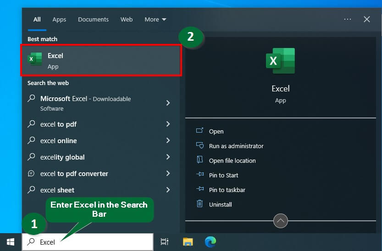This screenshot has height=251, width=382.
Task: Choose Pin to Start
Action: (x=223, y=175)
